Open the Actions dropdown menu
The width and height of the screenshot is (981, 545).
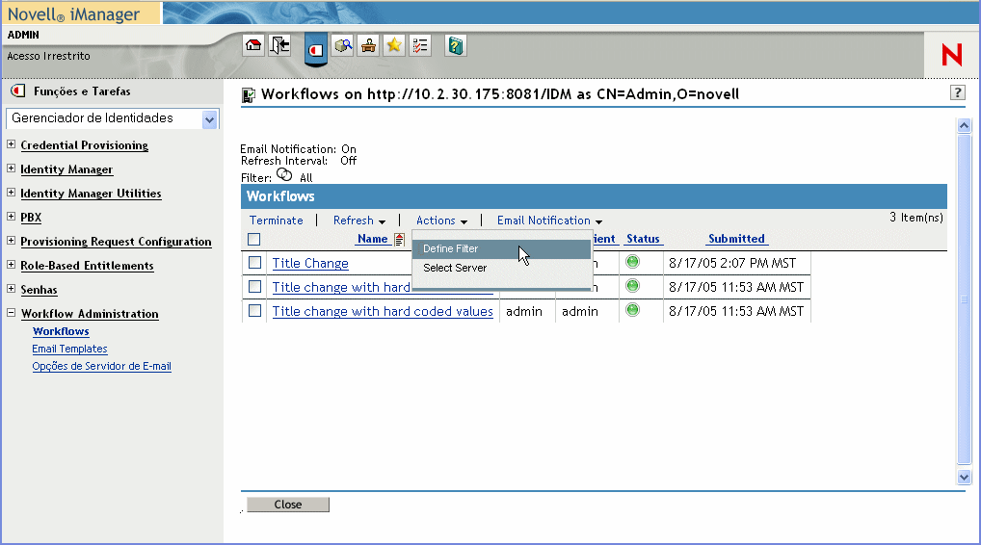point(441,221)
